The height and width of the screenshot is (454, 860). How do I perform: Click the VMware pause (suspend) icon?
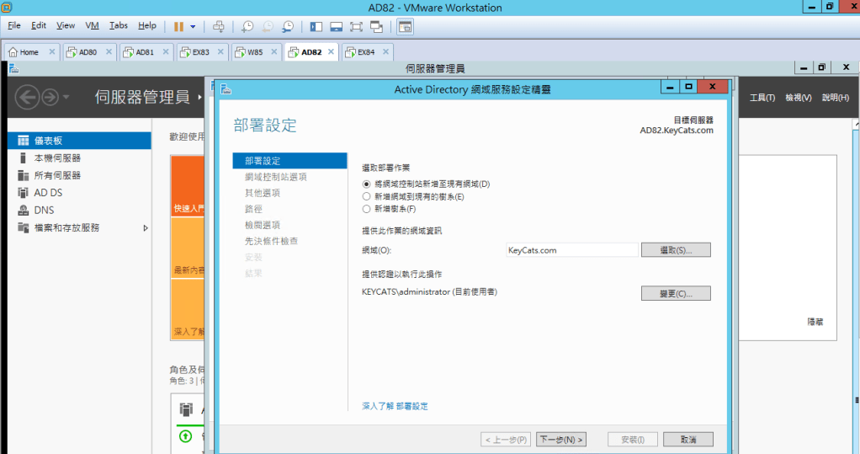pos(178,26)
